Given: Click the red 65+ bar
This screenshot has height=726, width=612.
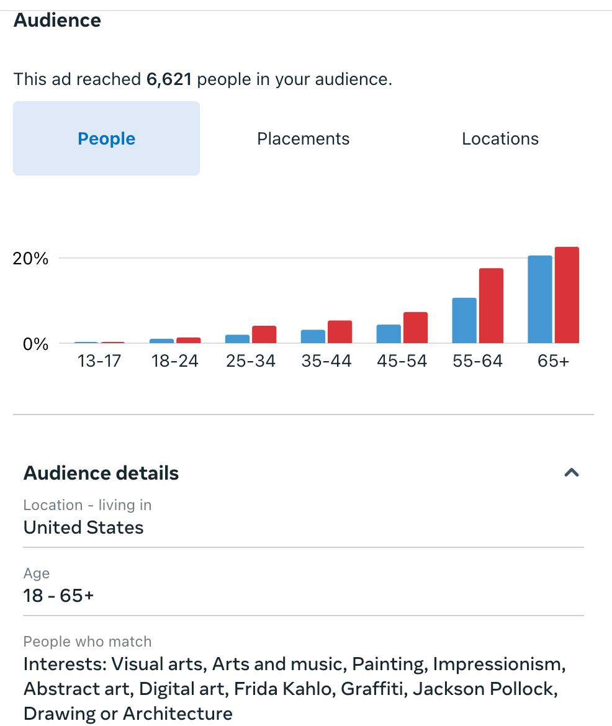Looking at the screenshot, I should [x=567, y=295].
